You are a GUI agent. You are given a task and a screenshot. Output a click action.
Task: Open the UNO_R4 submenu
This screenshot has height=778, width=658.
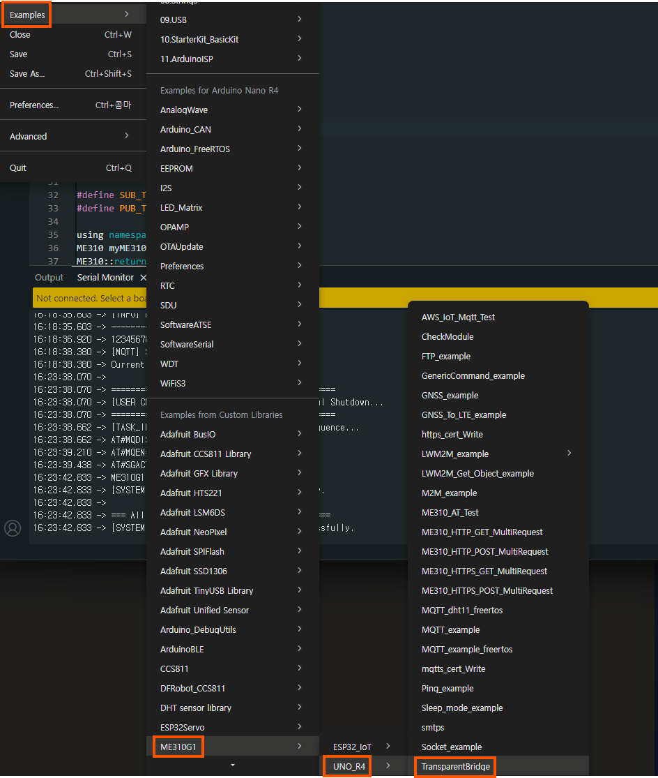point(362,766)
